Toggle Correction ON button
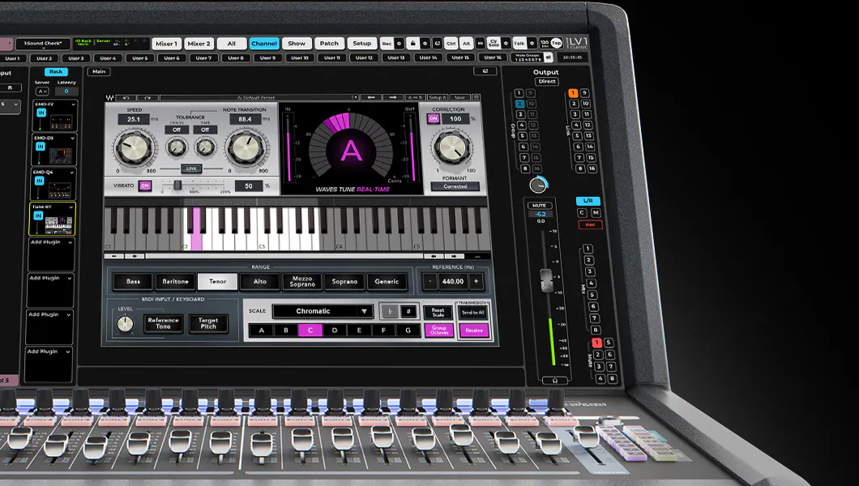859x486 pixels. coord(434,118)
